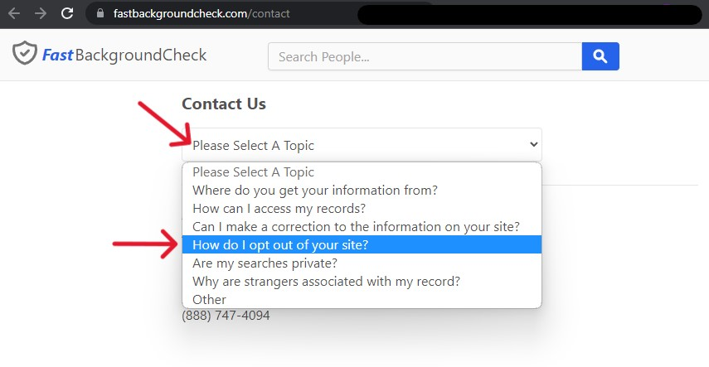Click the (888) 747-4094 phone number
The height and width of the screenshot is (367, 709).
point(226,316)
